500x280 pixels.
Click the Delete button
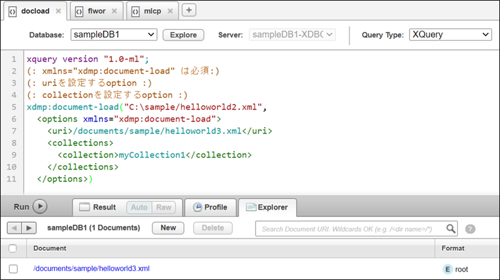pos(213,228)
